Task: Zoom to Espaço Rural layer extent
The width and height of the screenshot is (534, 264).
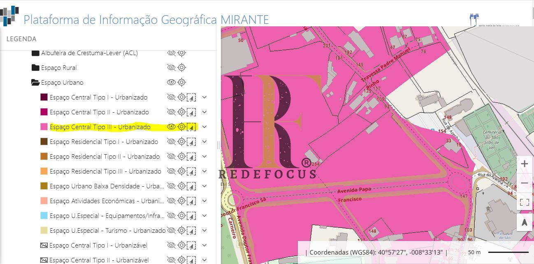Action: (181, 67)
